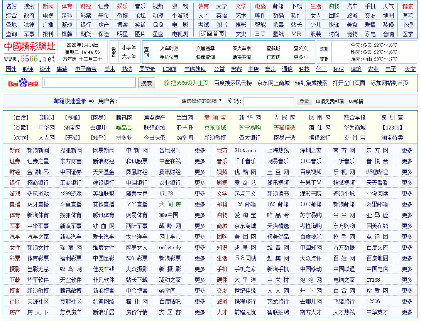
Task: Open 汽车之家 in the 汽车 row
Action: pos(38,237)
